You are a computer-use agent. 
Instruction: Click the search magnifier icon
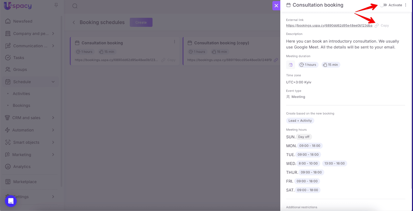tap(75, 6)
